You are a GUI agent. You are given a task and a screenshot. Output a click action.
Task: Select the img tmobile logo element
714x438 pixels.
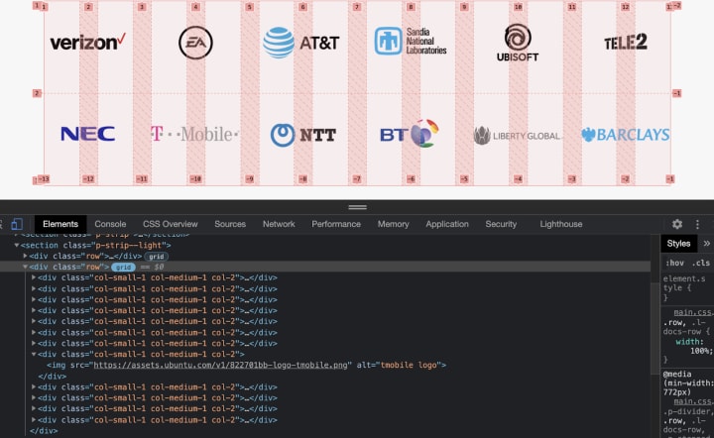246,366
